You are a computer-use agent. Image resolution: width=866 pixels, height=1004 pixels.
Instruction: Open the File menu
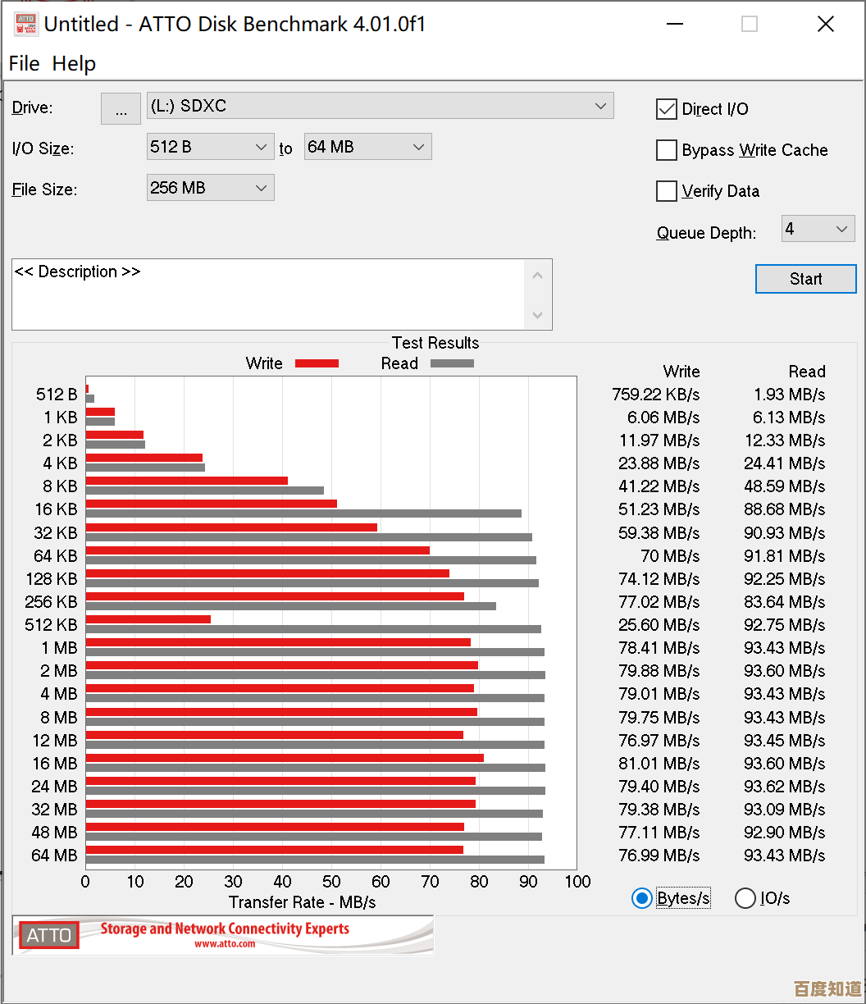coord(24,63)
